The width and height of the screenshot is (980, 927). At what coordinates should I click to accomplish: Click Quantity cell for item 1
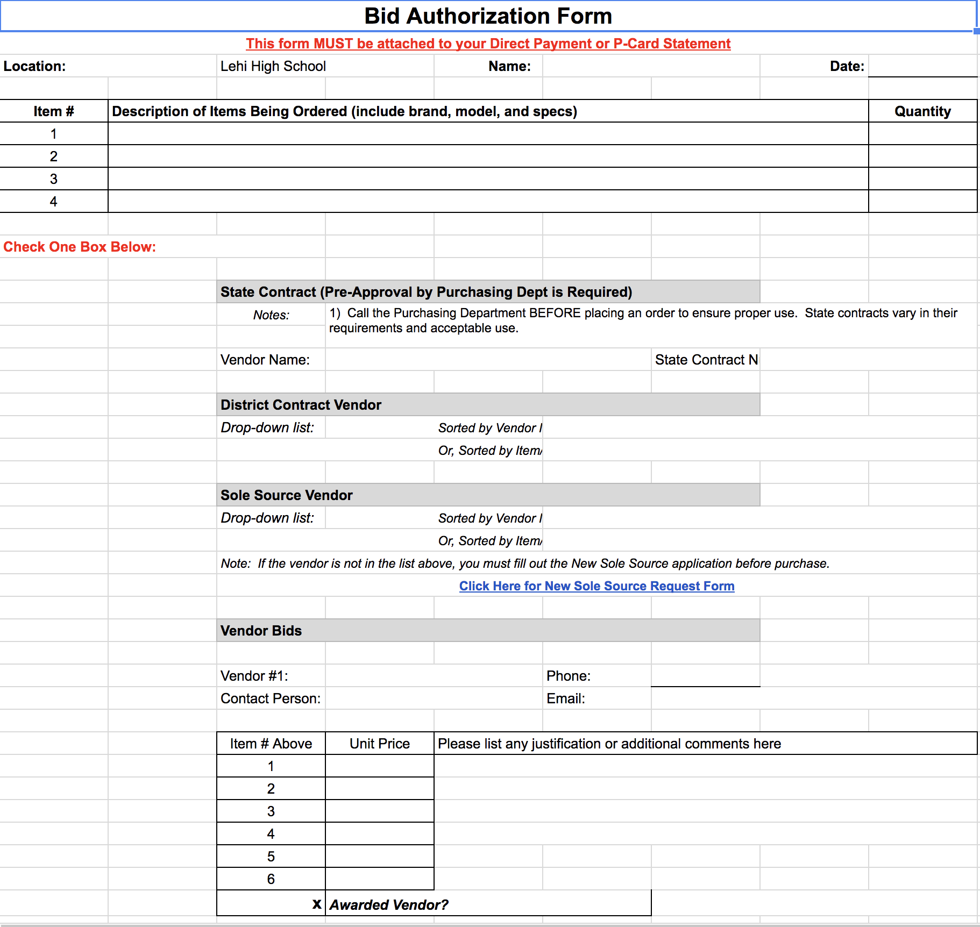[922, 134]
